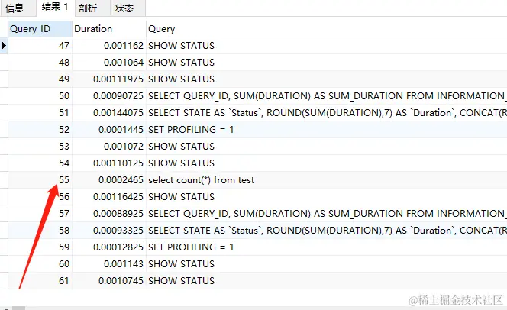Click Duration value 0.00116425

click(109, 196)
